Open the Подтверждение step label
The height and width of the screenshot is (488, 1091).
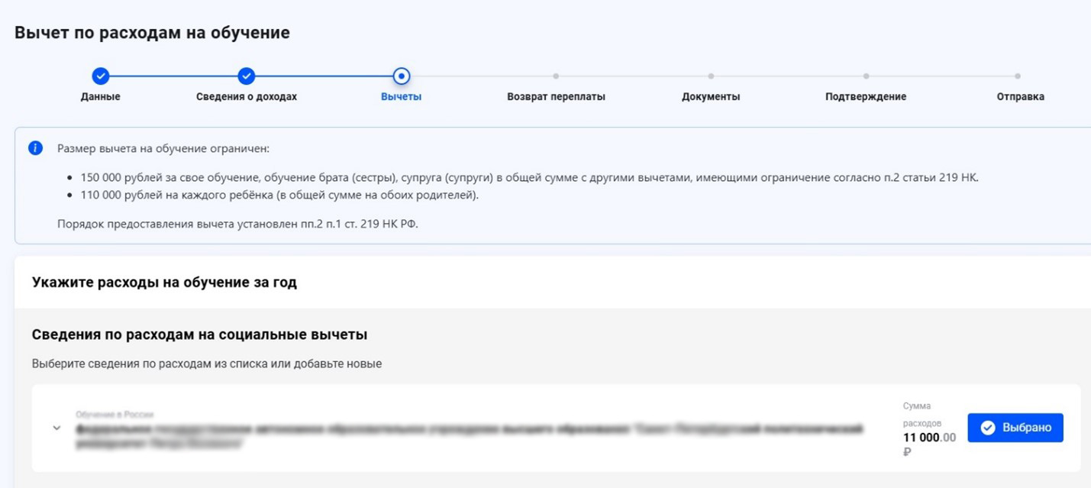(866, 97)
